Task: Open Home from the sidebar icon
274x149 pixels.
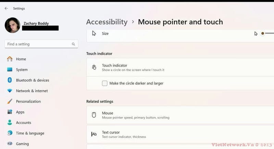Action: (x=10, y=59)
